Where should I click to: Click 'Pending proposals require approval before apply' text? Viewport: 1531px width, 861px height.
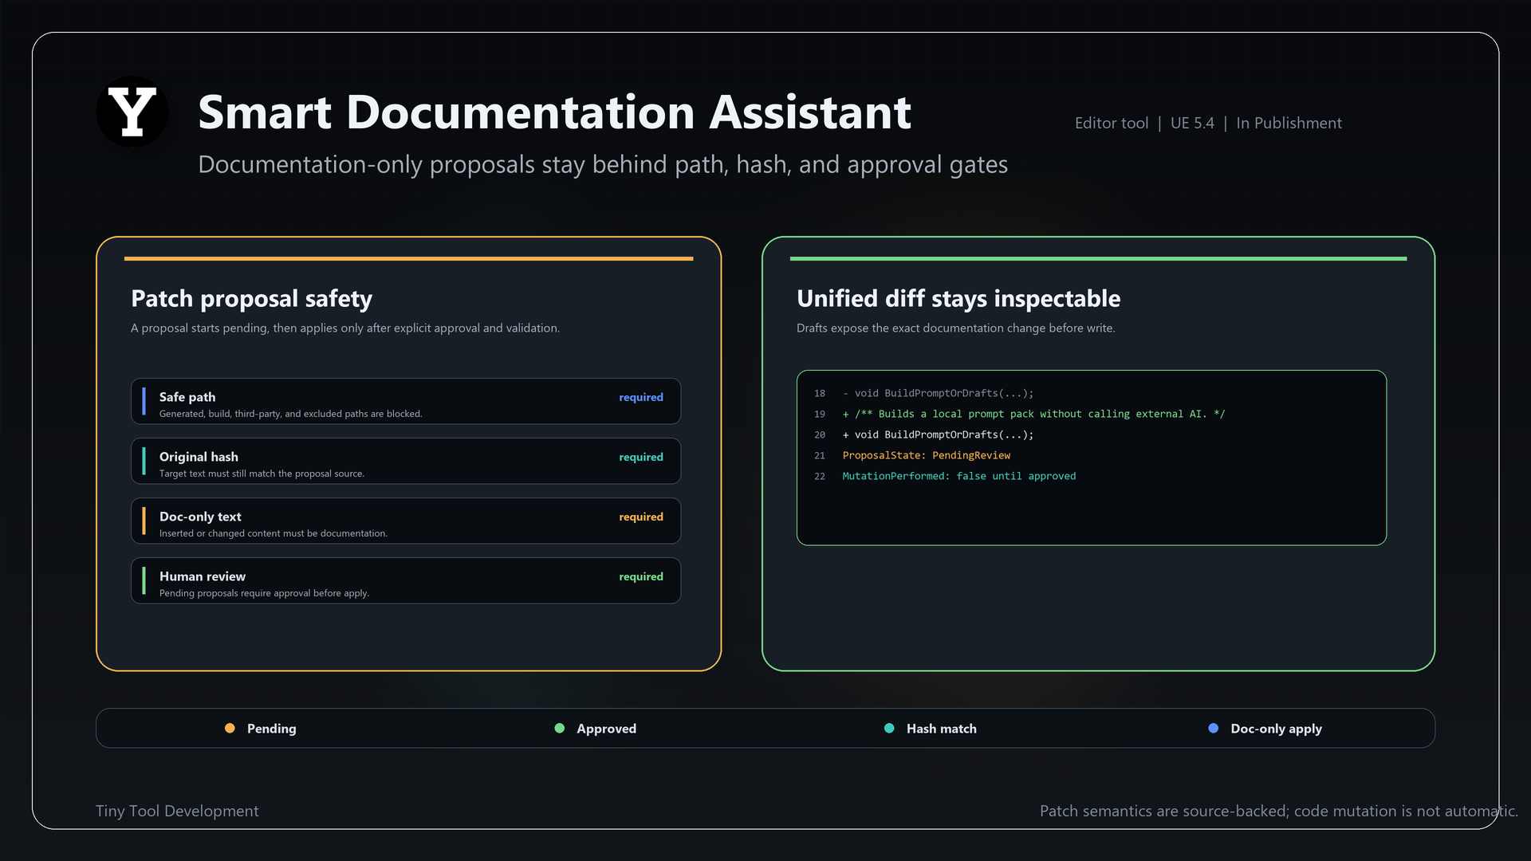[x=264, y=593]
